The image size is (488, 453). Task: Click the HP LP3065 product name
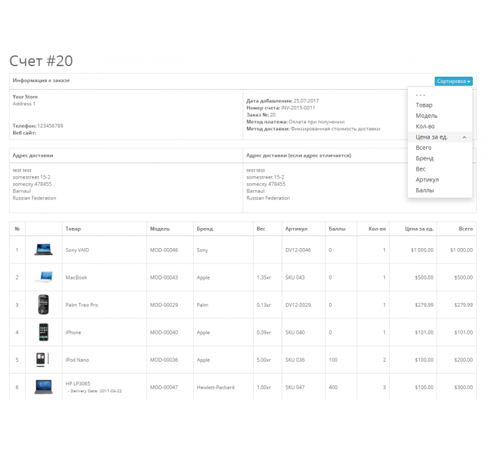[78, 383]
